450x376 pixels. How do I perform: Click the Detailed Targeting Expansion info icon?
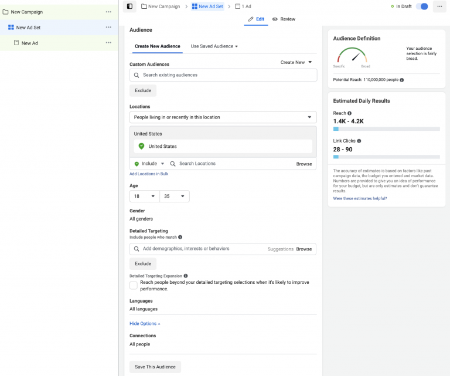click(x=186, y=276)
